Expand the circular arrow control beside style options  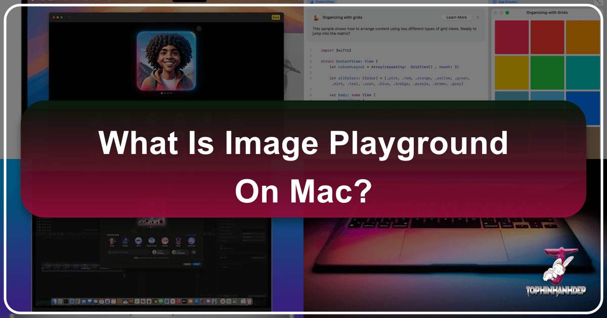194,252
